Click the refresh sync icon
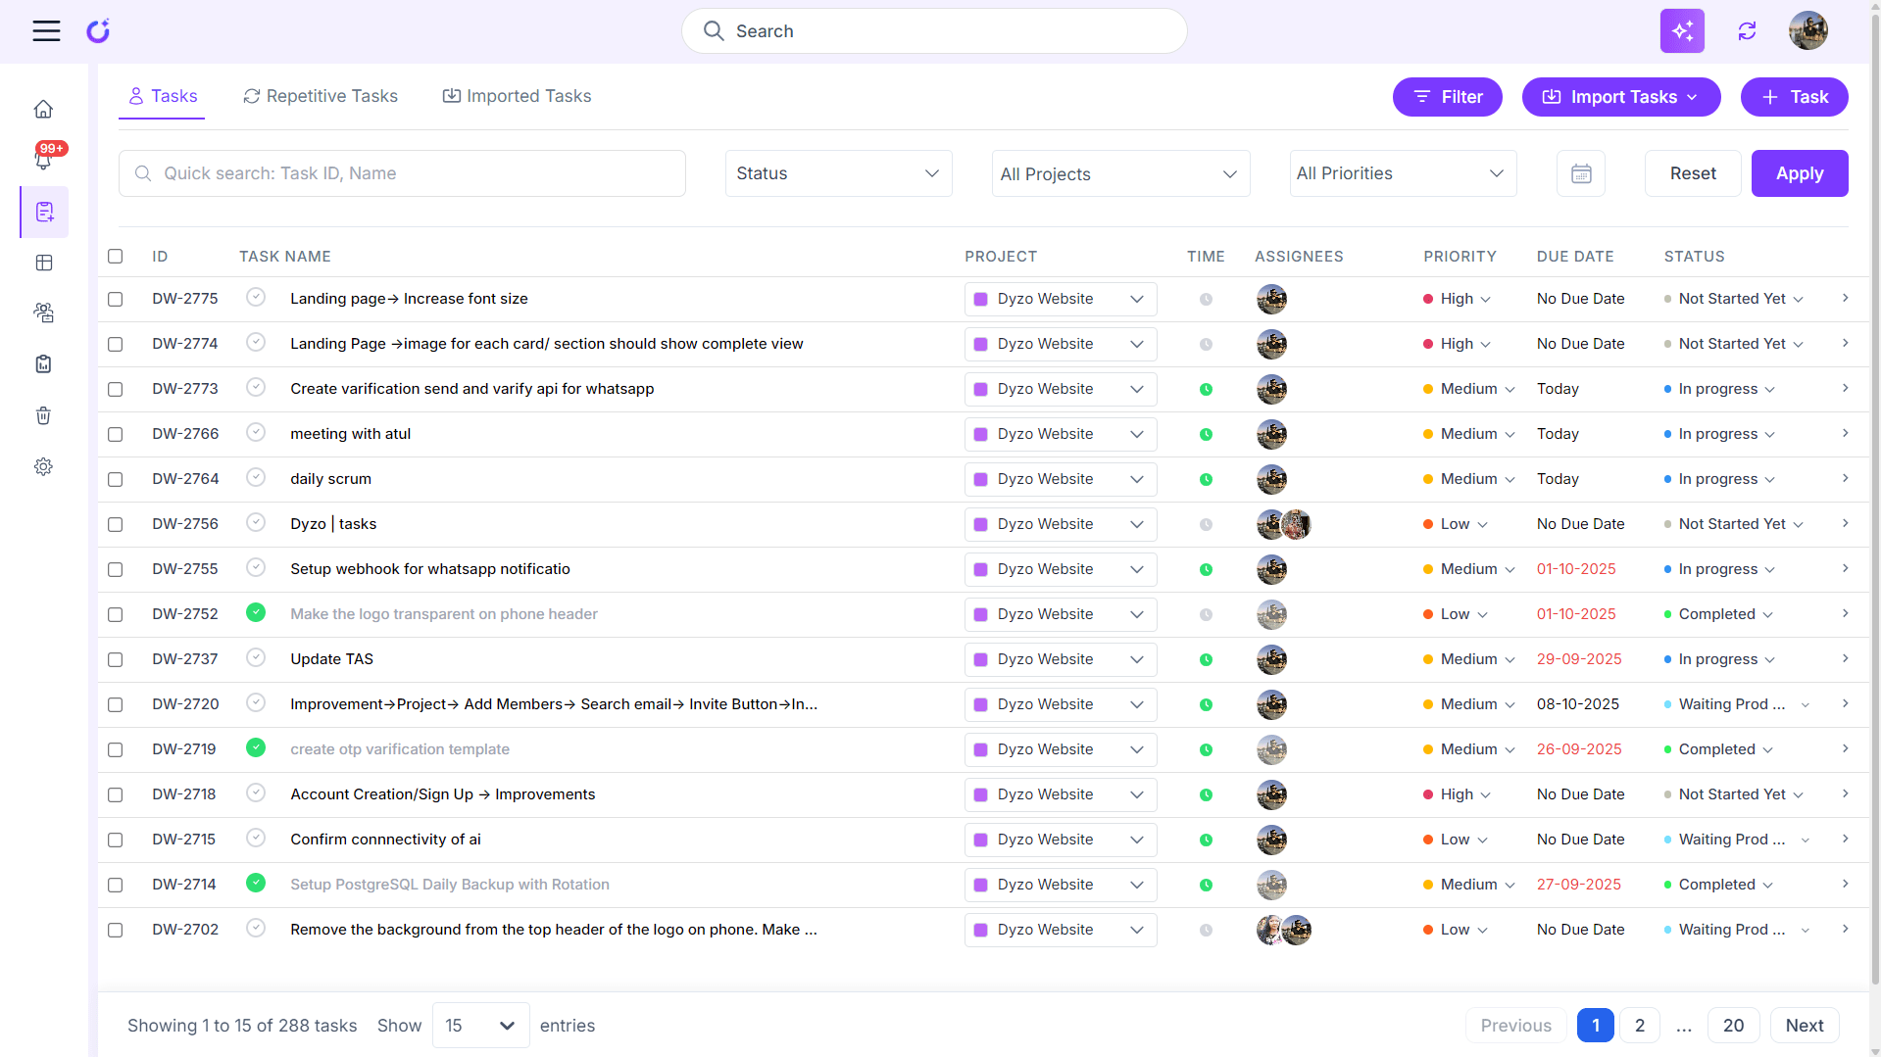Viewport: 1881px width, 1057px height. coord(1747,31)
